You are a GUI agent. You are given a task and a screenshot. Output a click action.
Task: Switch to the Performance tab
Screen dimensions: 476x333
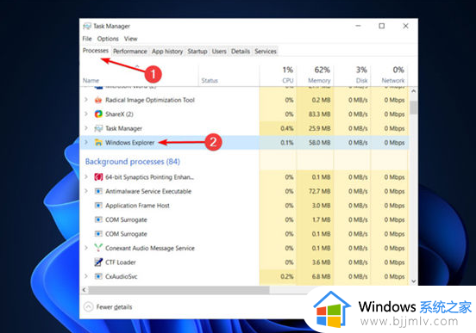pos(130,52)
